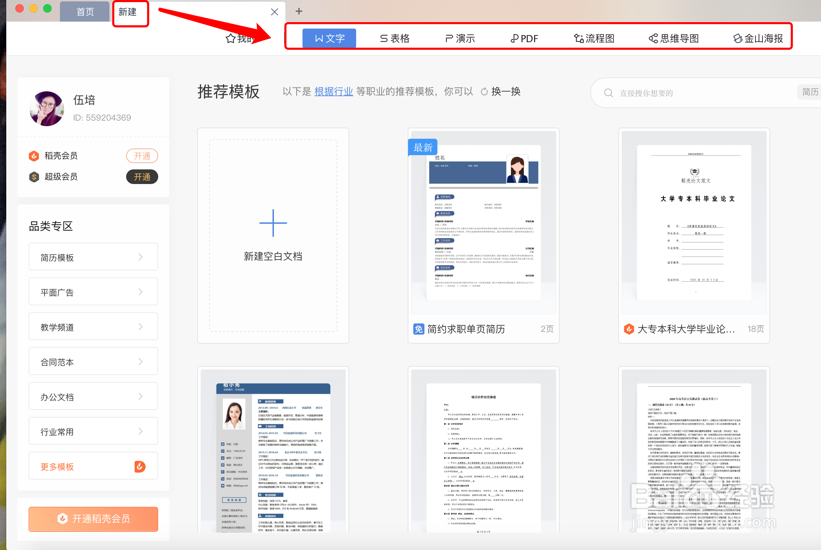Click the macOS red close window button

click(20, 8)
